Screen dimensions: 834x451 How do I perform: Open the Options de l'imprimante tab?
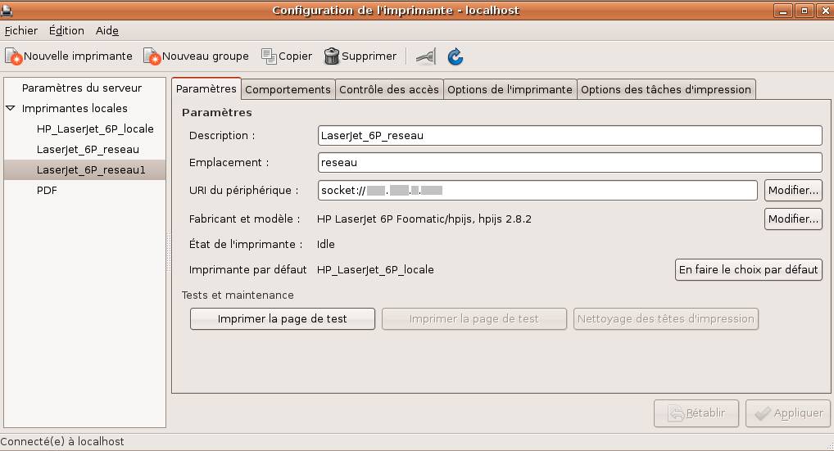(x=510, y=89)
